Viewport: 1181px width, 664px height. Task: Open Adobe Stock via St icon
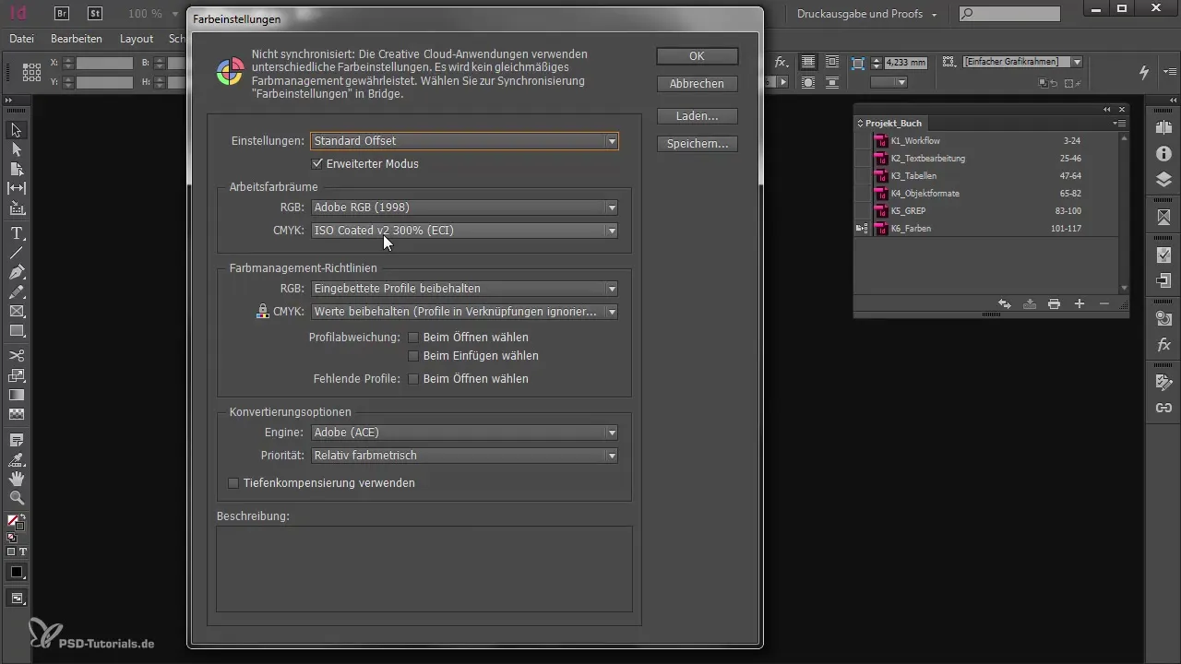click(x=95, y=13)
